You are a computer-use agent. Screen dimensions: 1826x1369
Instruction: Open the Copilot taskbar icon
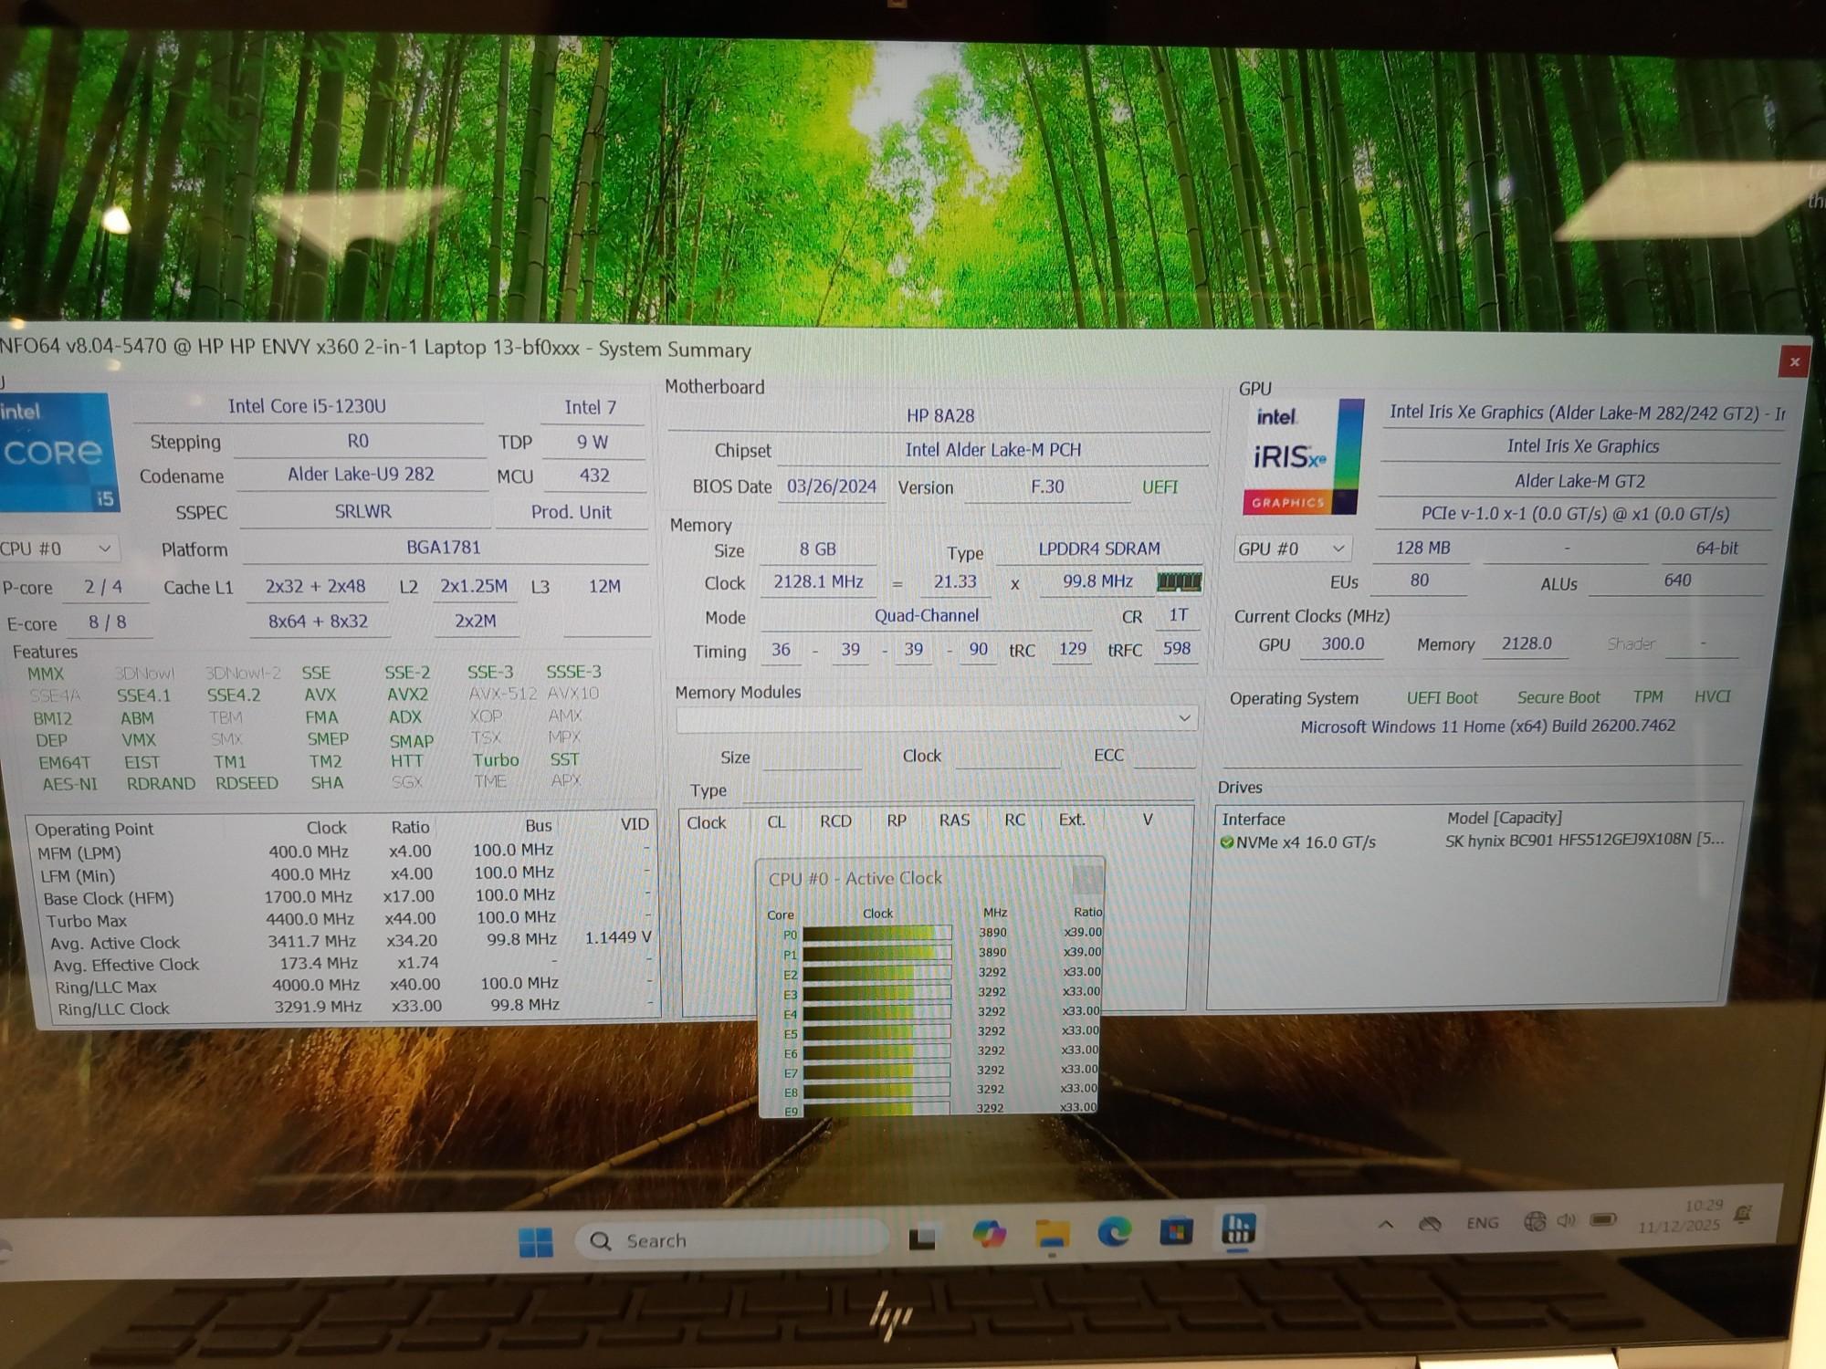coord(989,1235)
